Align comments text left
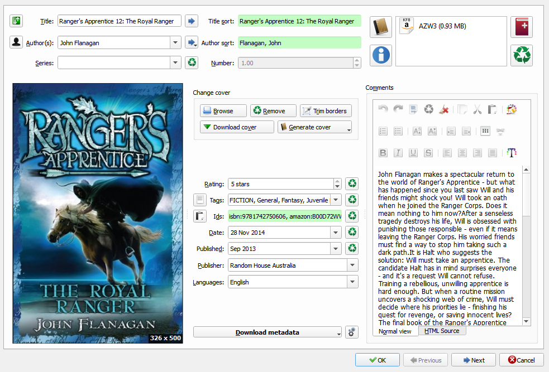The image size is (549, 372). [x=447, y=153]
